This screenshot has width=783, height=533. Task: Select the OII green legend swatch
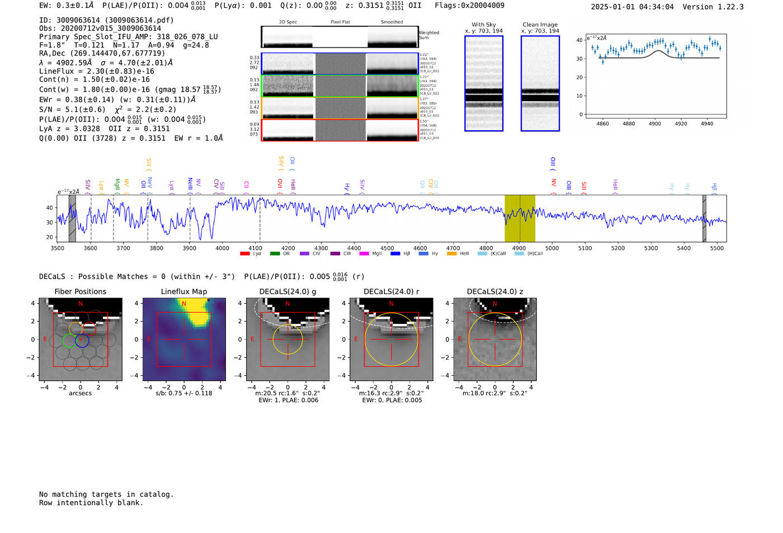click(275, 253)
